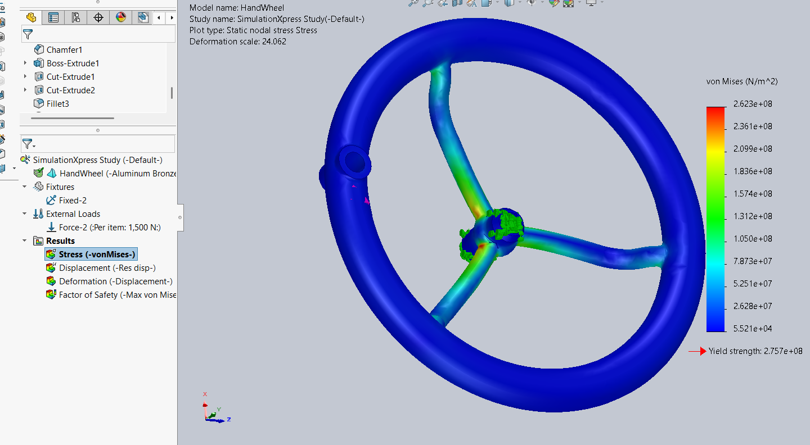The height and width of the screenshot is (445, 810).
Task: Switch to the ConfigurationManager tab
Action: (x=75, y=17)
